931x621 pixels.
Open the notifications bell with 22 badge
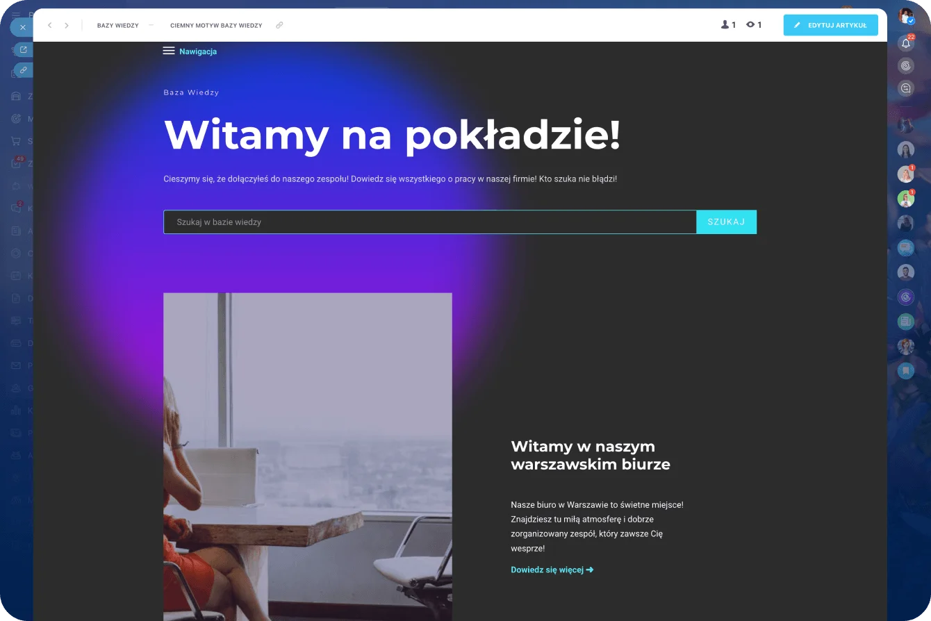pos(905,43)
